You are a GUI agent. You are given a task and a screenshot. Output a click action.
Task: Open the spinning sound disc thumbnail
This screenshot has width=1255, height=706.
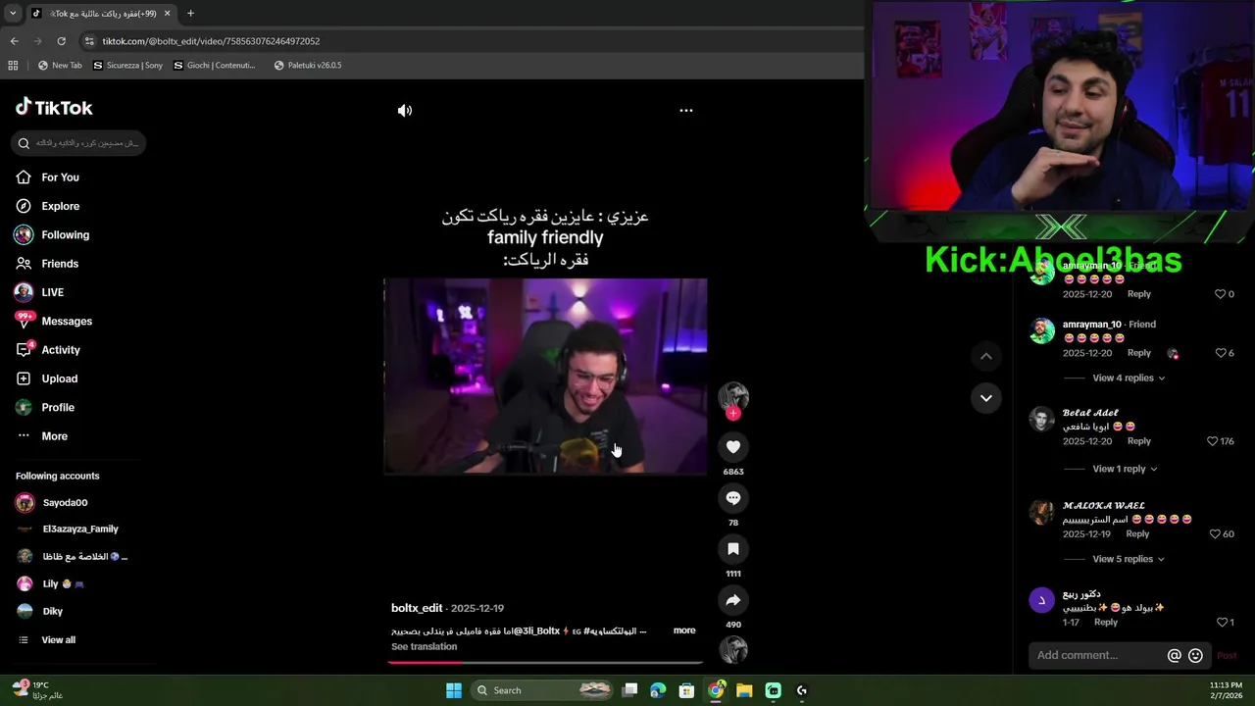coord(733,649)
